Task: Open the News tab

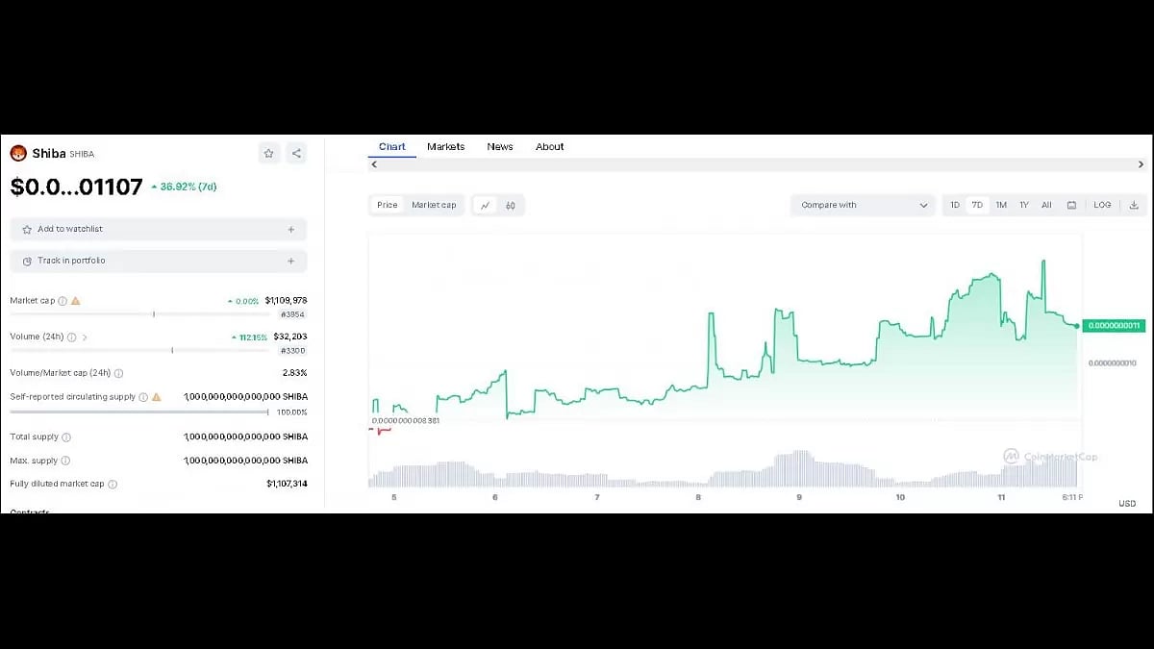Action: pyautogui.click(x=500, y=147)
